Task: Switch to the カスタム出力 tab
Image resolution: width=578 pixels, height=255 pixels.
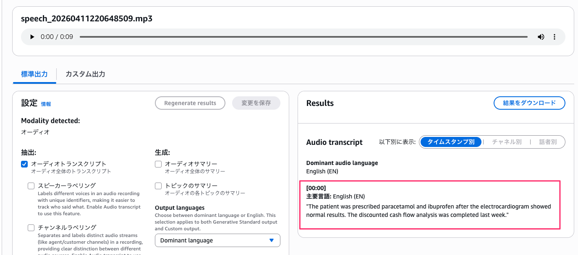Action: click(x=85, y=73)
